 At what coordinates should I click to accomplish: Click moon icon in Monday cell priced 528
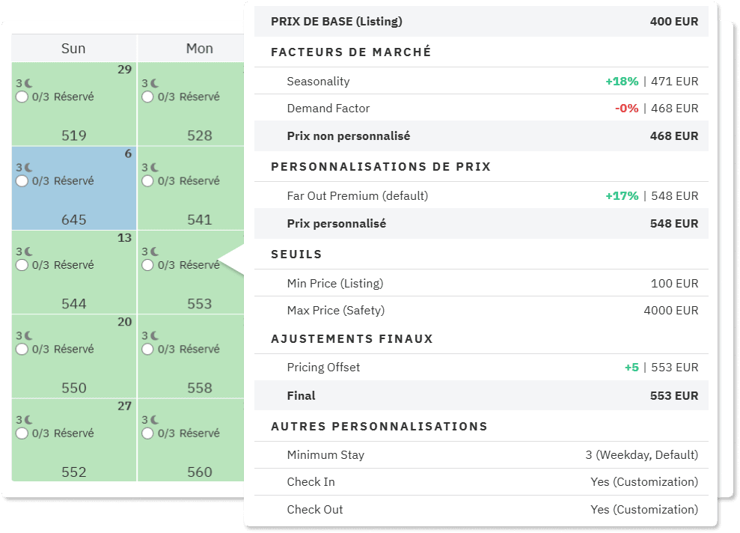tap(154, 84)
